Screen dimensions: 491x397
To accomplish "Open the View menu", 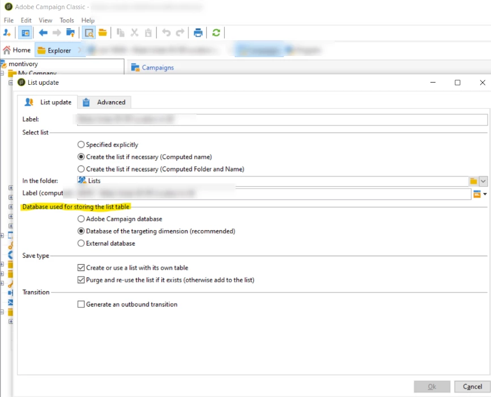I will coord(45,20).
